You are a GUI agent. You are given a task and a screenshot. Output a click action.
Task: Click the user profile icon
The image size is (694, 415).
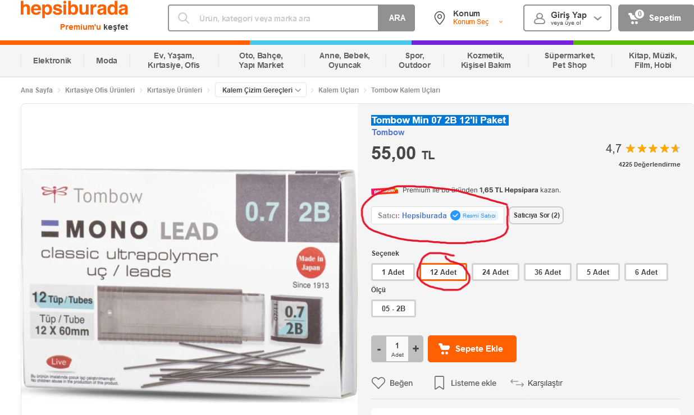click(540, 19)
